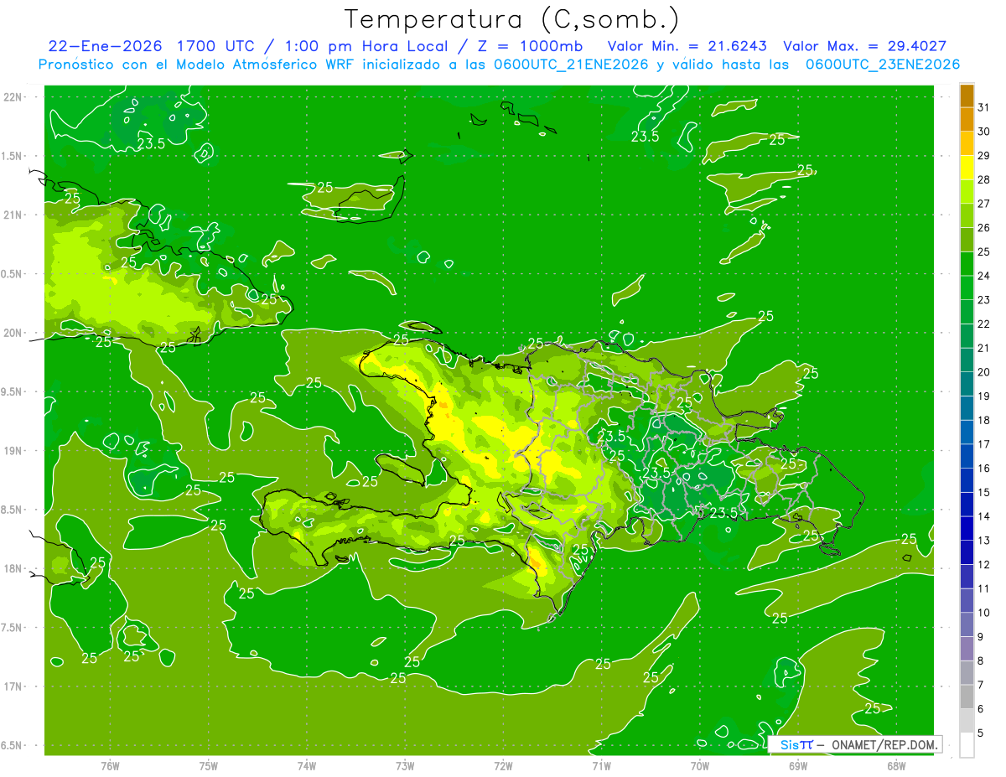Click the '70W' longitude axis label
The width and height of the screenshot is (1006, 777).
tap(700, 766)
